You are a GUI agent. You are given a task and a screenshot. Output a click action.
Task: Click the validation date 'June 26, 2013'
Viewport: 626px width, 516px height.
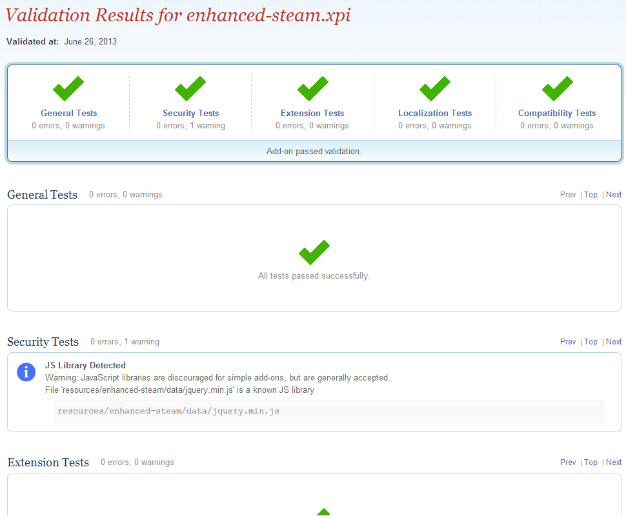[90, 41]
